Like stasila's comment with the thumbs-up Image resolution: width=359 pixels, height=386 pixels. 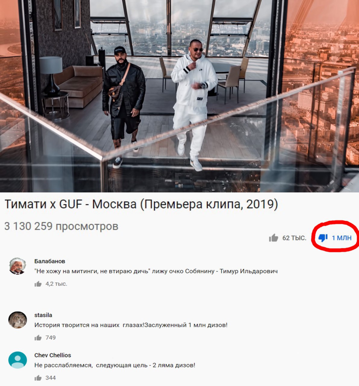coord(38,338)
